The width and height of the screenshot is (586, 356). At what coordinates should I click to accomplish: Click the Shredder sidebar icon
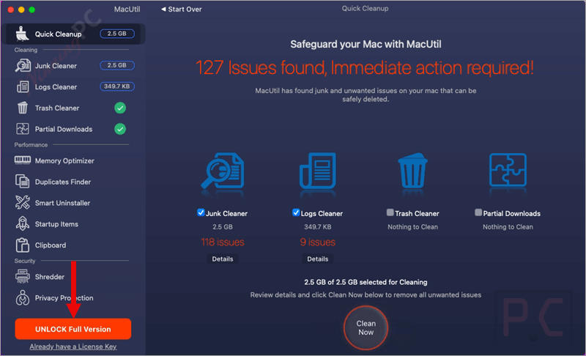tap(23, 276)
